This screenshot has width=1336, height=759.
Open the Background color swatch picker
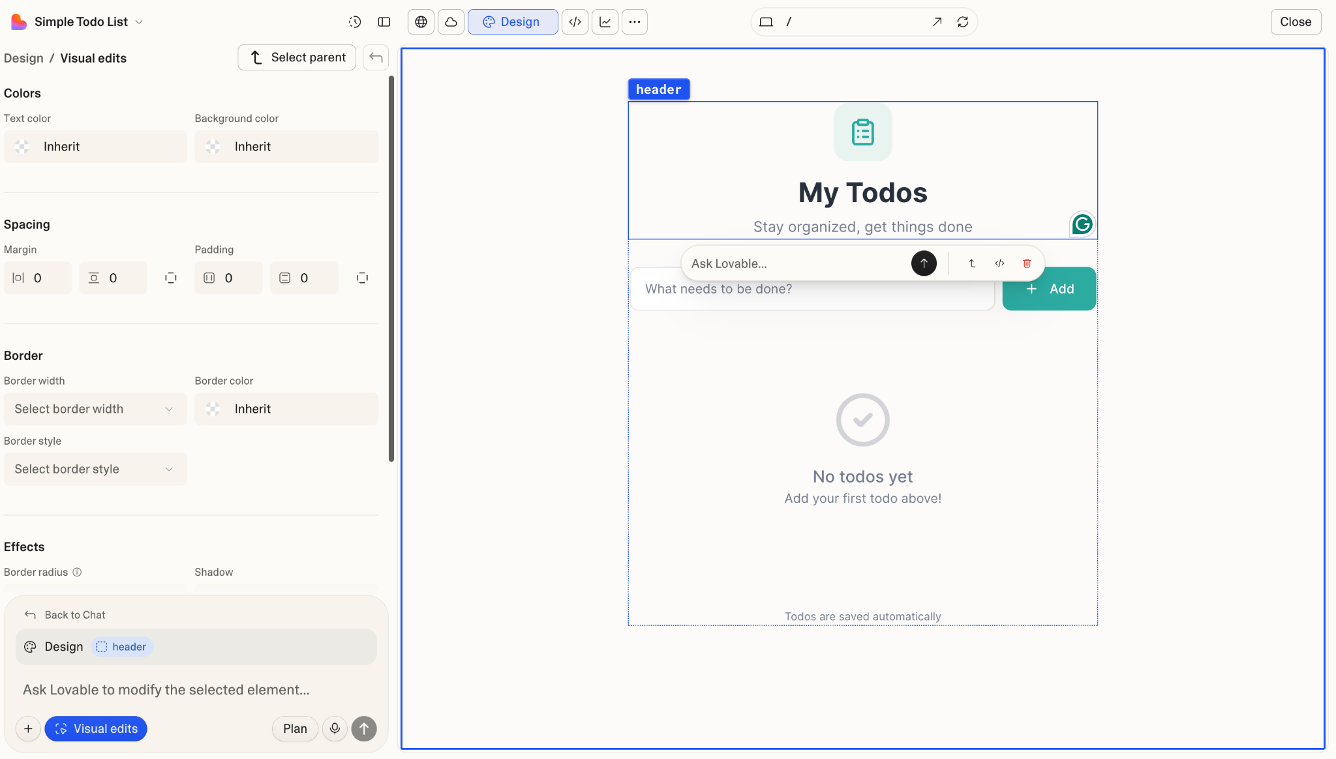pyautogui.click(x=213, y=147)
